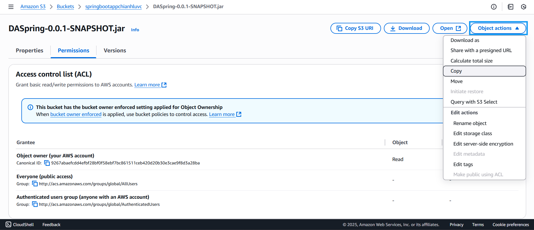Select Copy in Object actions menu
Image resolution: width=534 pixels, height=230 pixels.
click(485, 71)
